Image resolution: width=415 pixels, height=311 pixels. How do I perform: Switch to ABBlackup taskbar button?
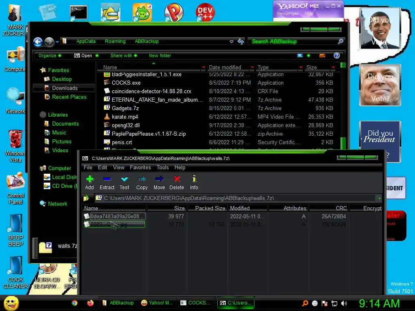pos(118,303)
